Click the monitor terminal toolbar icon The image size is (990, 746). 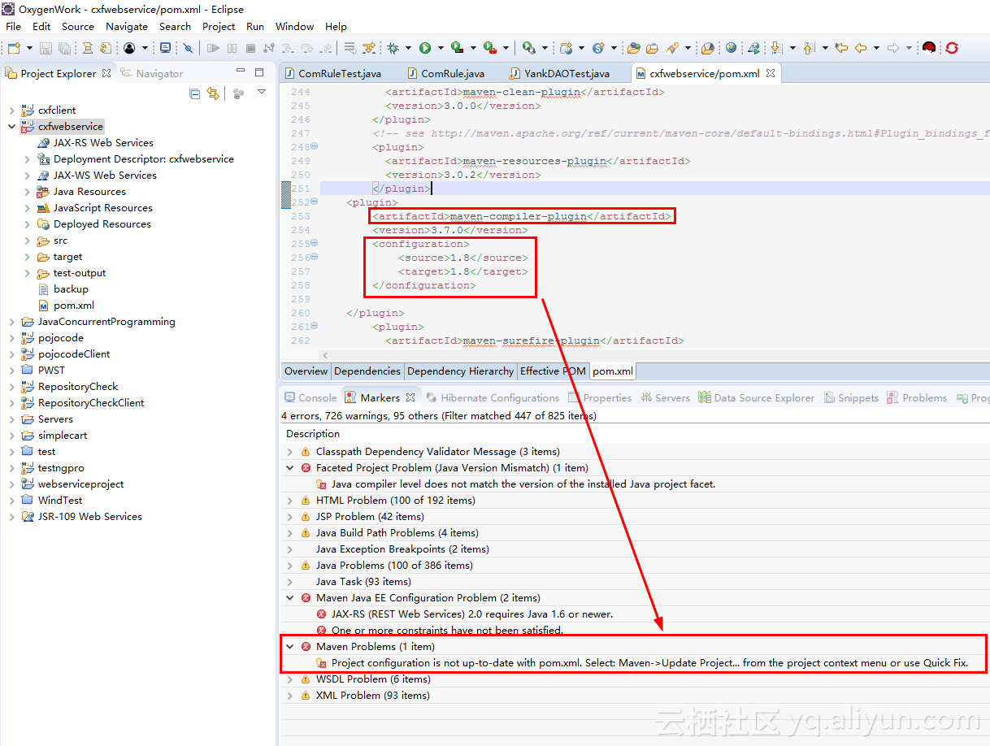[x=165, y=48]
